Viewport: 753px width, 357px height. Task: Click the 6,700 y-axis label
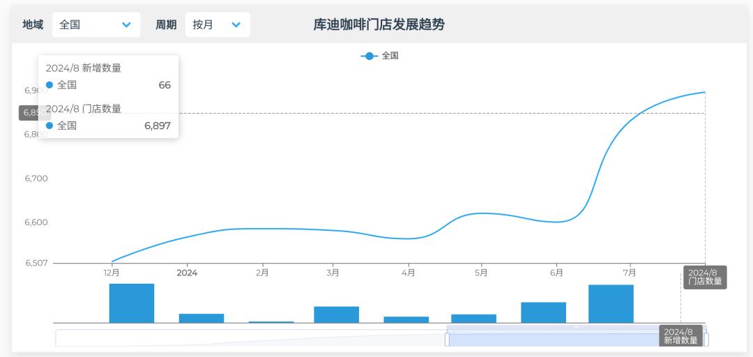[36, 178]
